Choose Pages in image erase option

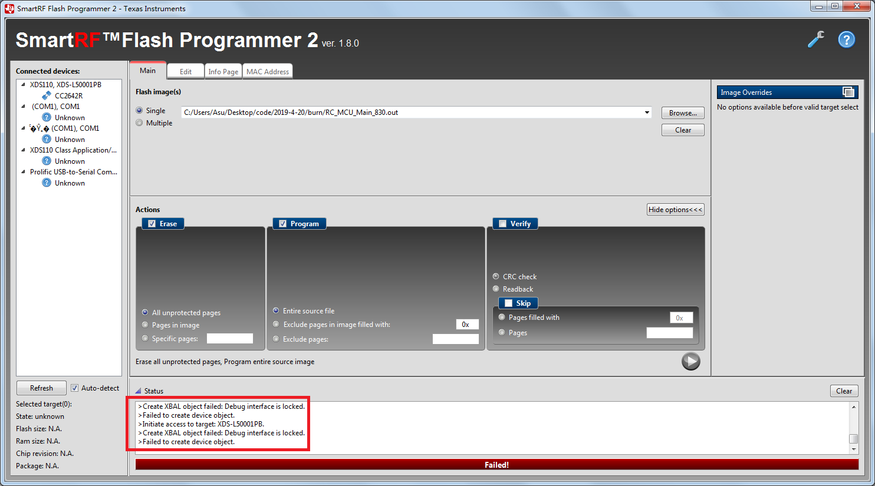pos(145,325)
